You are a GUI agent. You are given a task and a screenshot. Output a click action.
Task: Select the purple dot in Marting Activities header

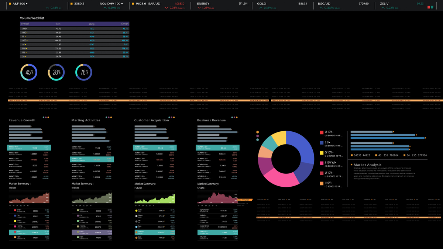click(109, 117)
